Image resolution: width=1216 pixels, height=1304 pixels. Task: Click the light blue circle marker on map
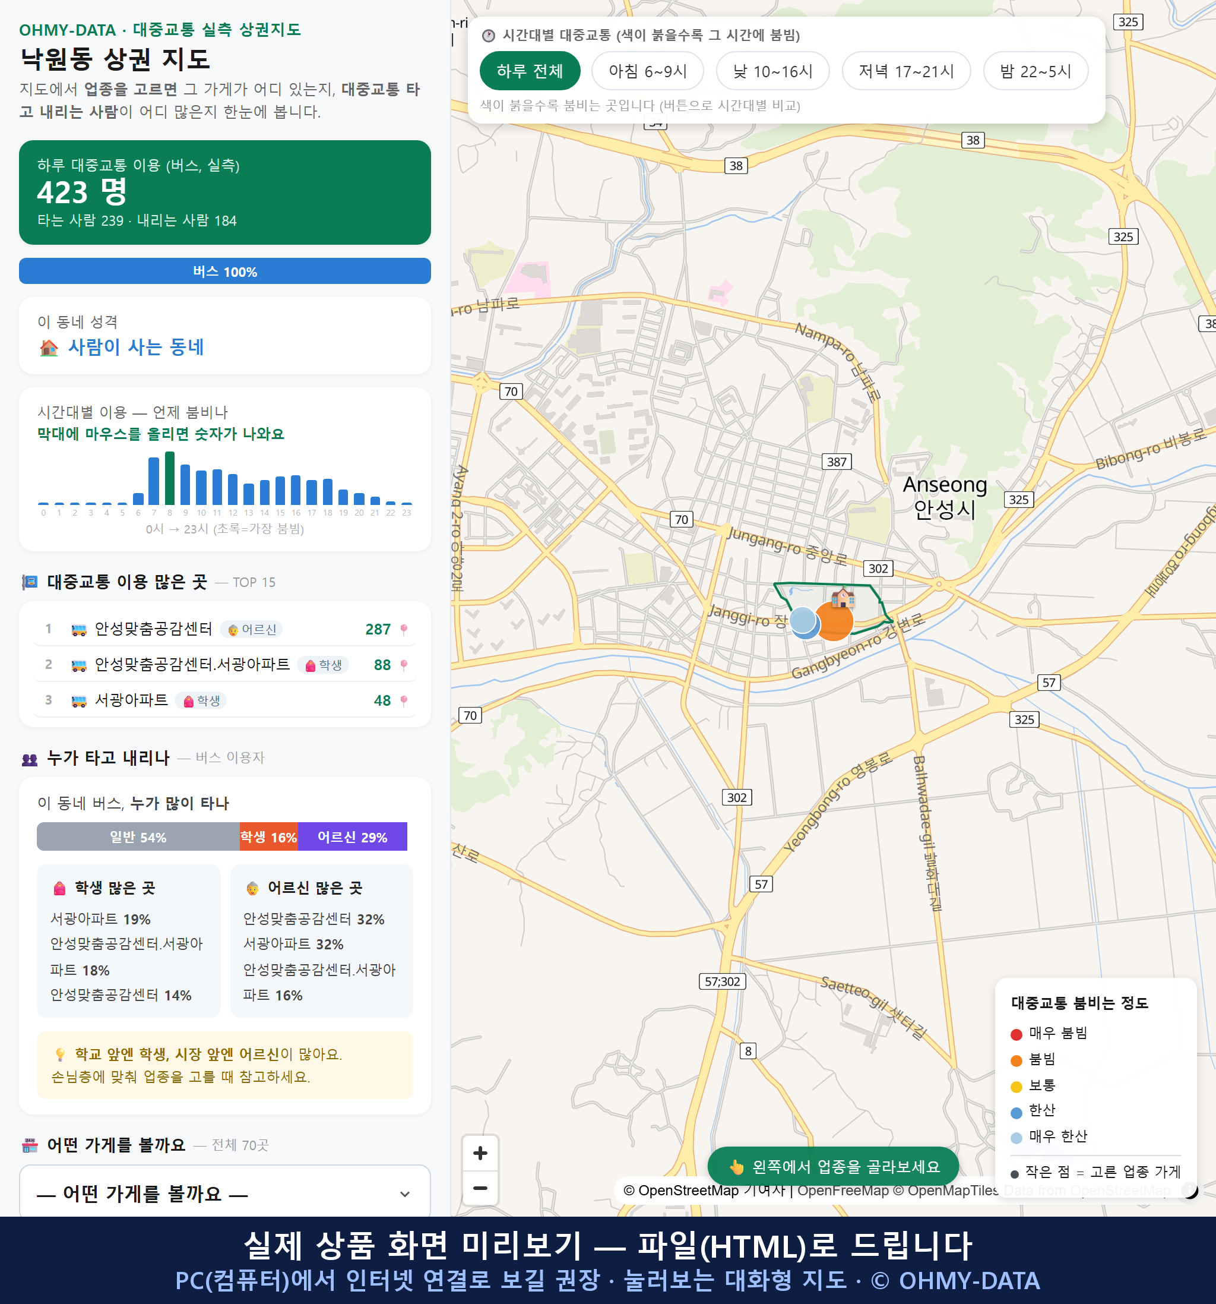coord(803,621)
